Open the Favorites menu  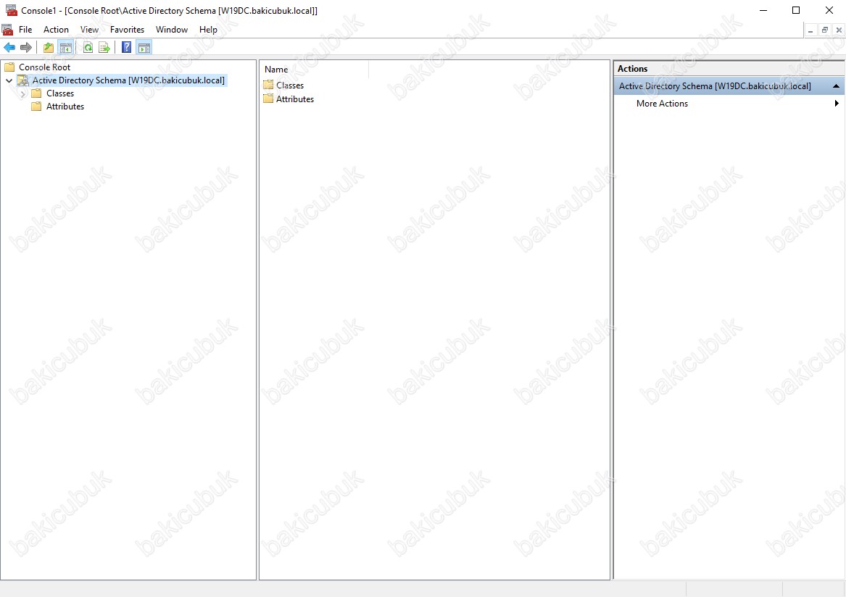pos(127,30)
